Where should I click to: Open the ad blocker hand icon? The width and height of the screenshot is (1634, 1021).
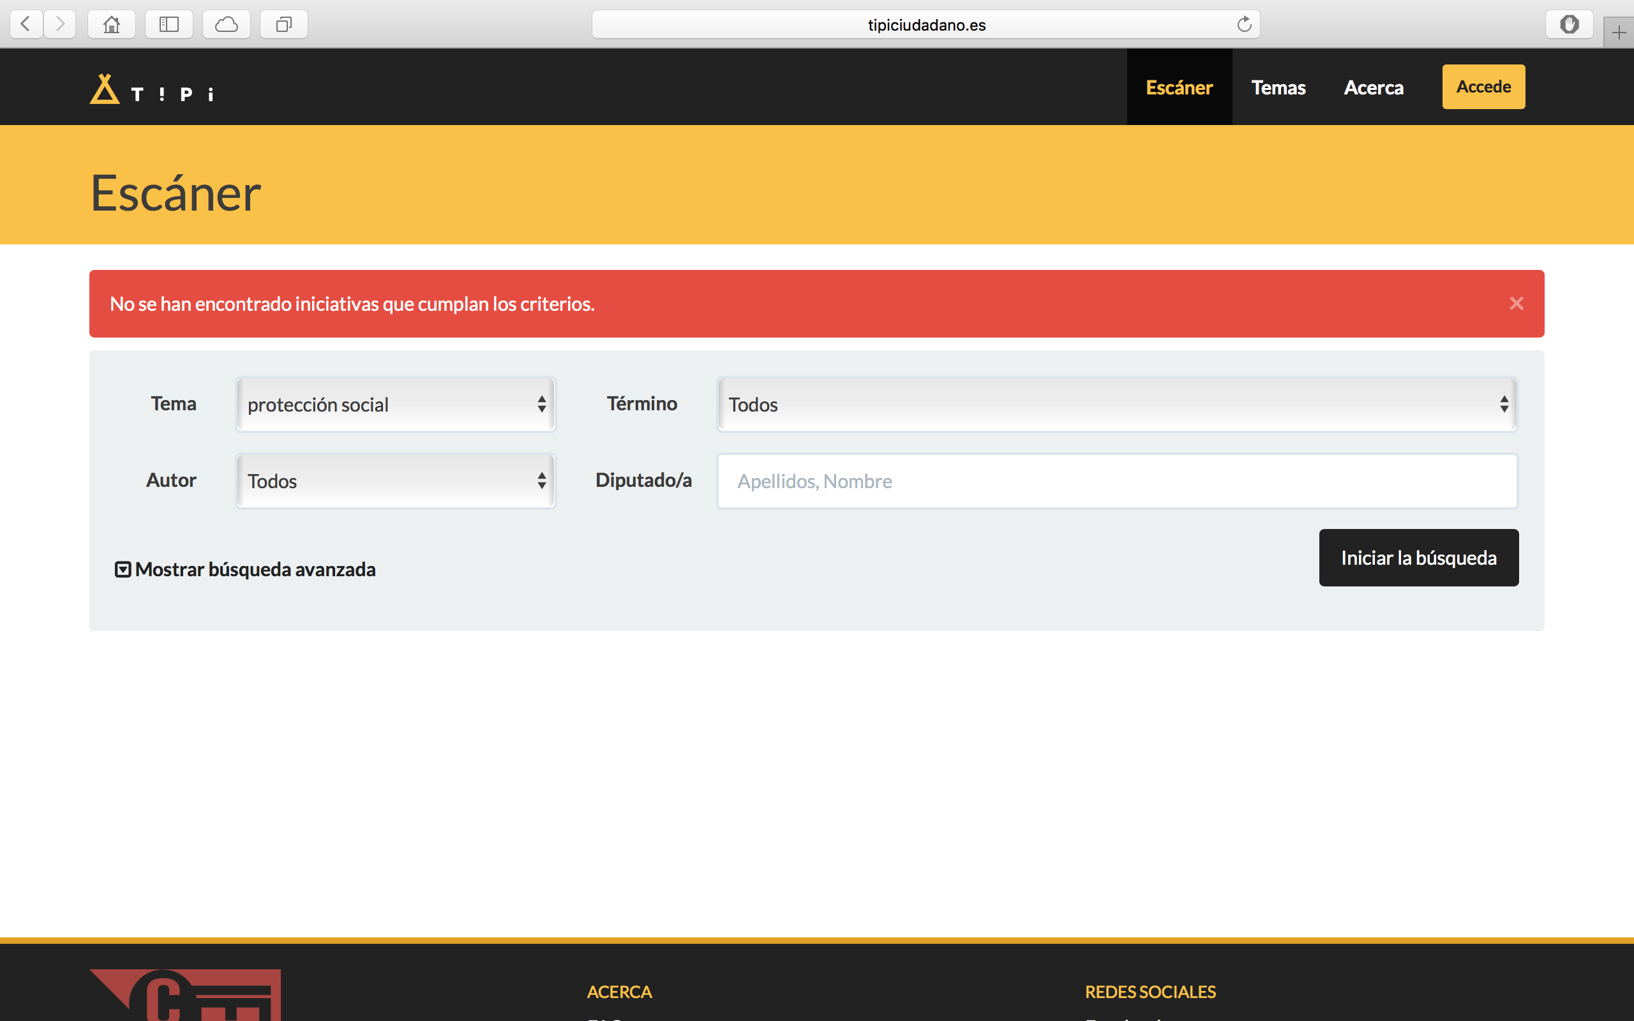tap(1569, 24)
